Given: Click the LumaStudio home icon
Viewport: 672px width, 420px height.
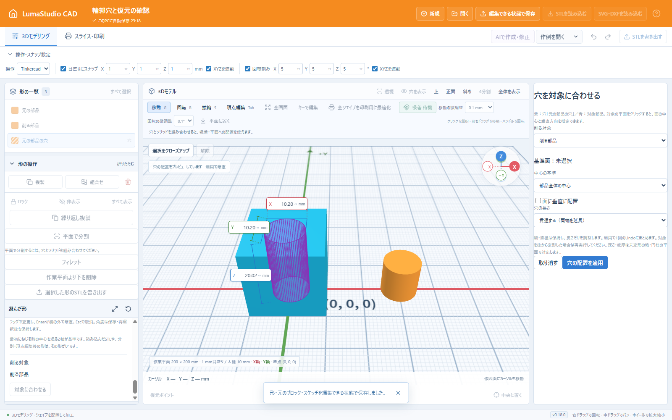Looking at the screenshot, I should 13,13.
